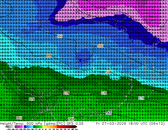Select the dark blue swatch in the scale

[x=25, y=127]
